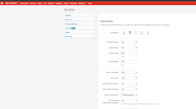
Task: Enable the EN language checkbox
Action: pos(124,32)
